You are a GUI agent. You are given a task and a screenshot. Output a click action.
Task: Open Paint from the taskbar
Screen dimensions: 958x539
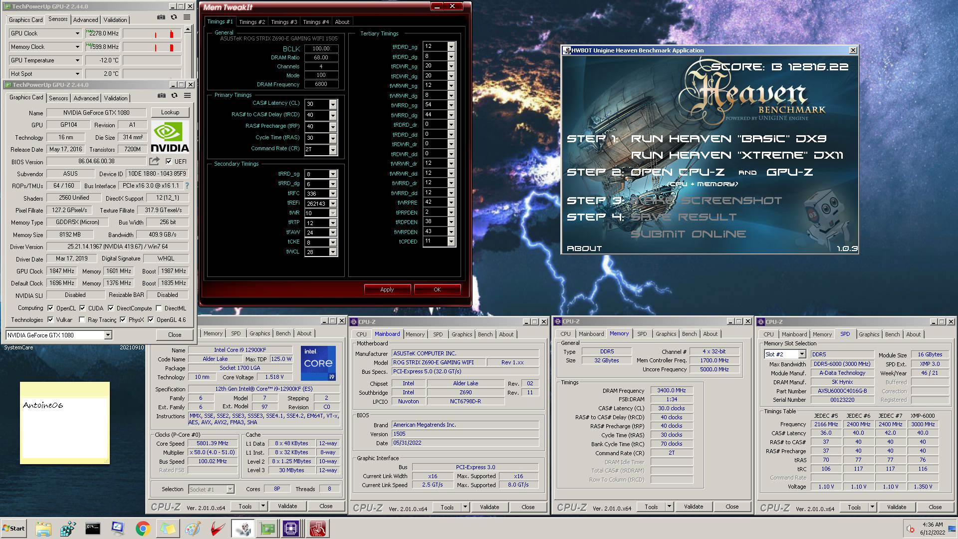pyautogui.click(x=193, y=529)
